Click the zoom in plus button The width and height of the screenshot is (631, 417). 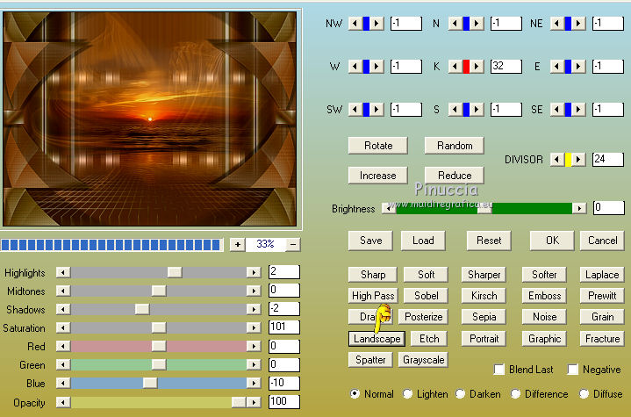[x=238, y=244]
